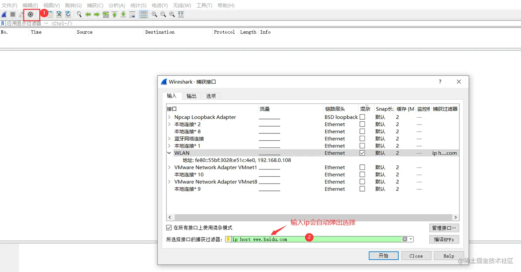Expand the 本地连接* 2 interface row
Viewport: 521px width, 272px height.
(169, 124)
